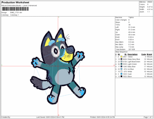This screenshot has width=154, height=119.
Task: Click the Light BlueGreen color swatch
Action: point(121,62)
